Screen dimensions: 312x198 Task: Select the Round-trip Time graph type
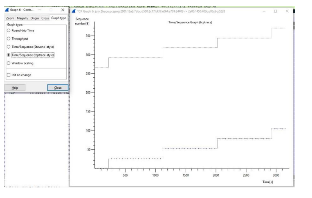coord(9,31)
